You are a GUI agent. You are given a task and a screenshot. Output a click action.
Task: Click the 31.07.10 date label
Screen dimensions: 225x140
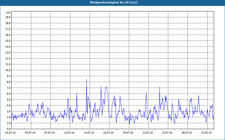tap(206, 133)
